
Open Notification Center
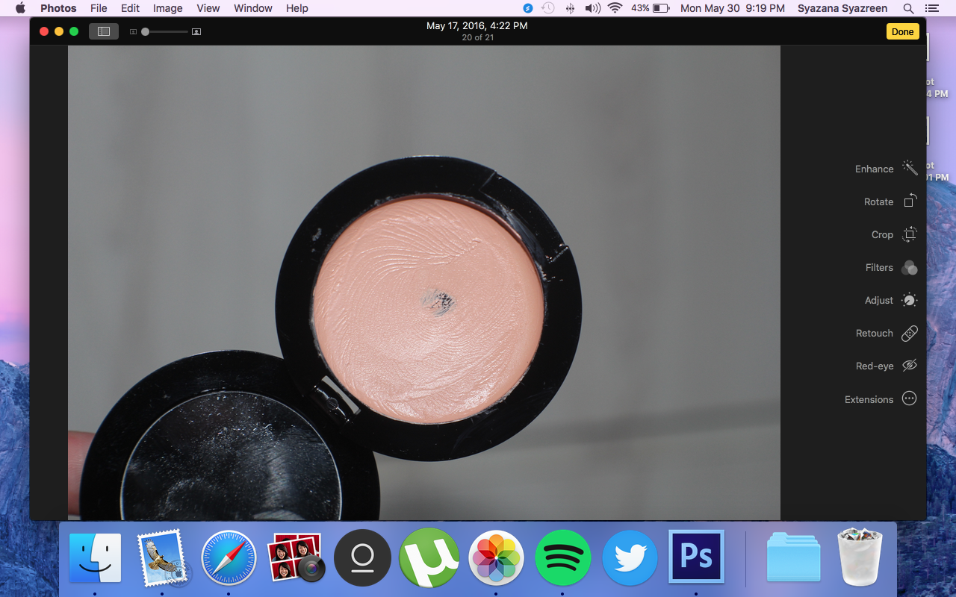pyautogui.click(x=931, y=8)
